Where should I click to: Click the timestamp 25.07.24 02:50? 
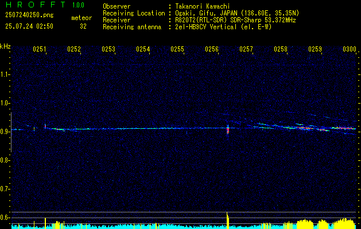click(x=29, y=26)
